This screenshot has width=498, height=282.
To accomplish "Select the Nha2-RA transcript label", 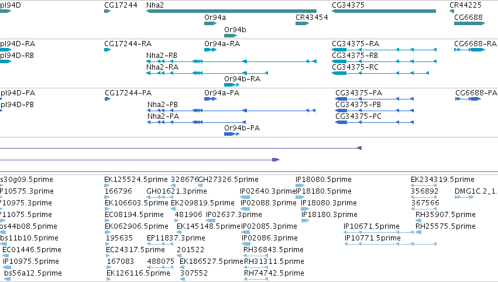I will click(162, 67).
